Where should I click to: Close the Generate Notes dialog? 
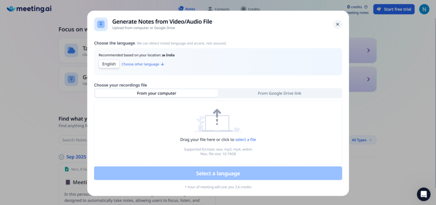coord(337,24)
